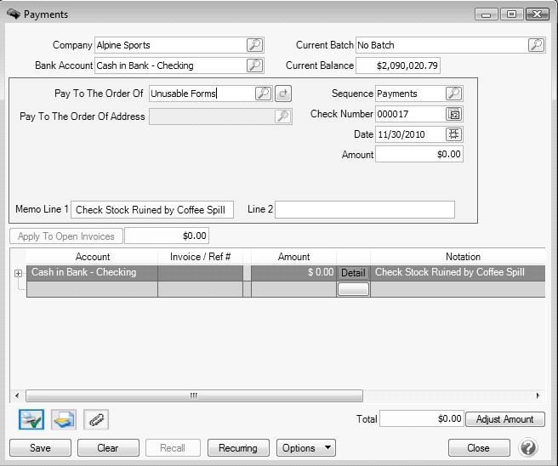Expand the Cash in Bank - Checking row
Image resolution: width=558 pixels, height=466 pixels.
(18, 273)
